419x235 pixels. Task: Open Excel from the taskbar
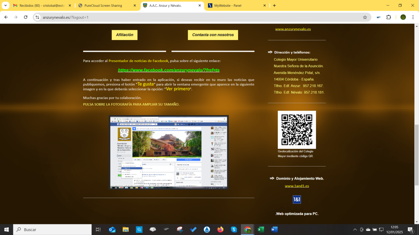tap(261, 229)
